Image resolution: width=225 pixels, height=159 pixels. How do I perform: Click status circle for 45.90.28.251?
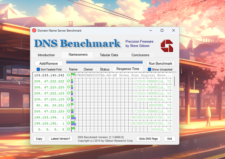pos(69,105)
